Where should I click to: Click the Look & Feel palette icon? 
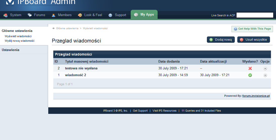80,15
